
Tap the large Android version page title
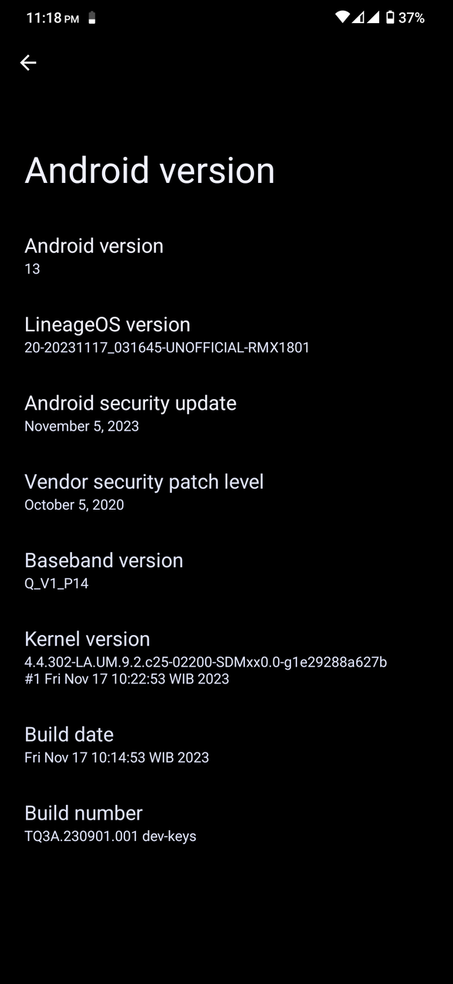(x=150, y=171)
